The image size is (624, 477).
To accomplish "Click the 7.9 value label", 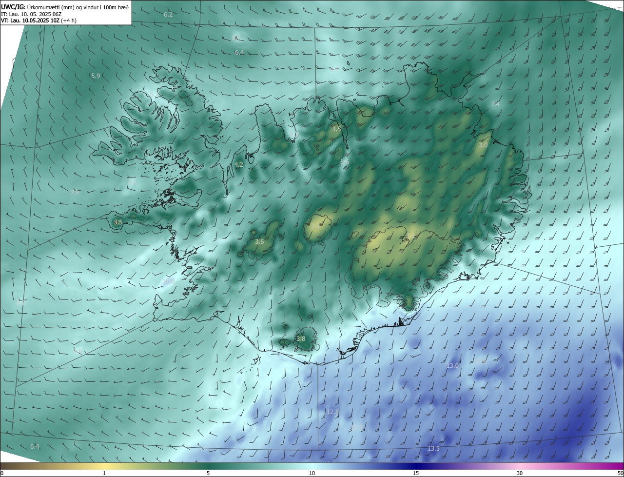I will pyautogui.click(x=75, y=193).
